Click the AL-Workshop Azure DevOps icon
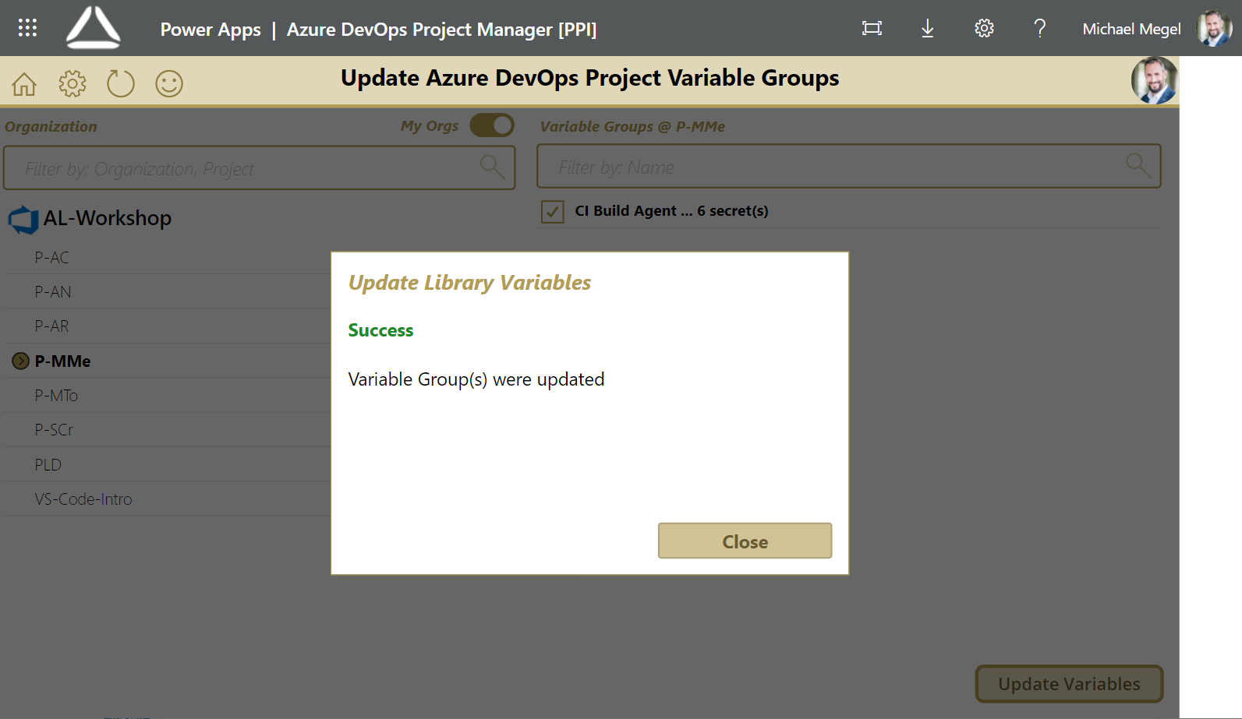This screenshot has height=719, width=1242. click(x=23, y=220)
